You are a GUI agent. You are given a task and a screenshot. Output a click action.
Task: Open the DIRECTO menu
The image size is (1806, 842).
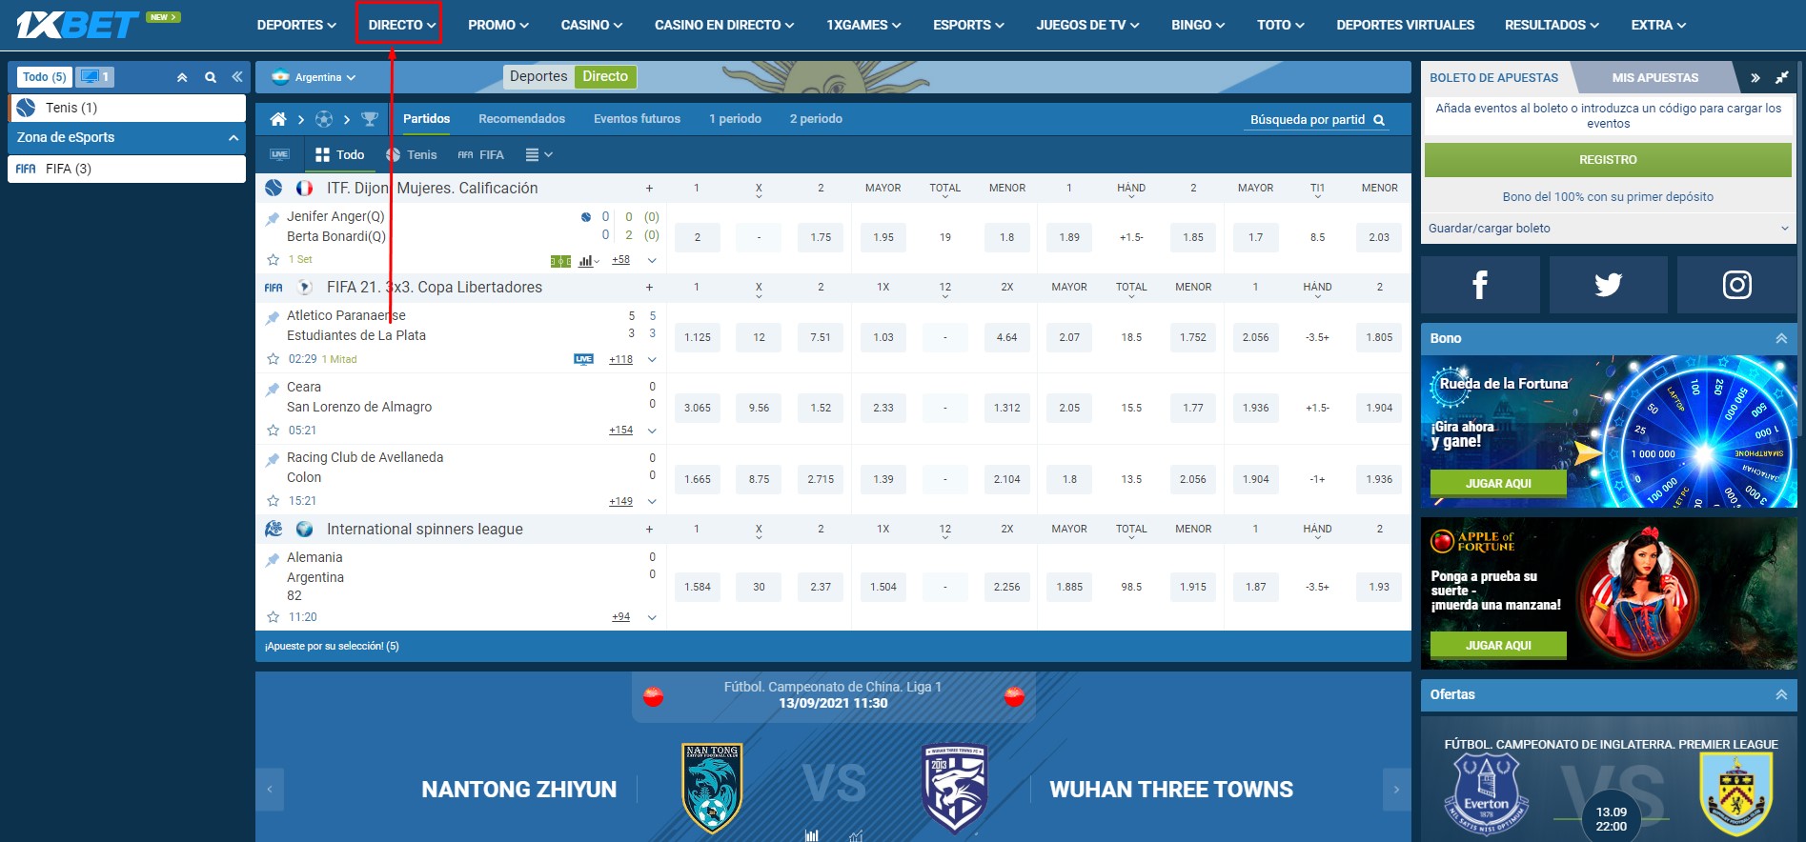click(x=402, y=25)
